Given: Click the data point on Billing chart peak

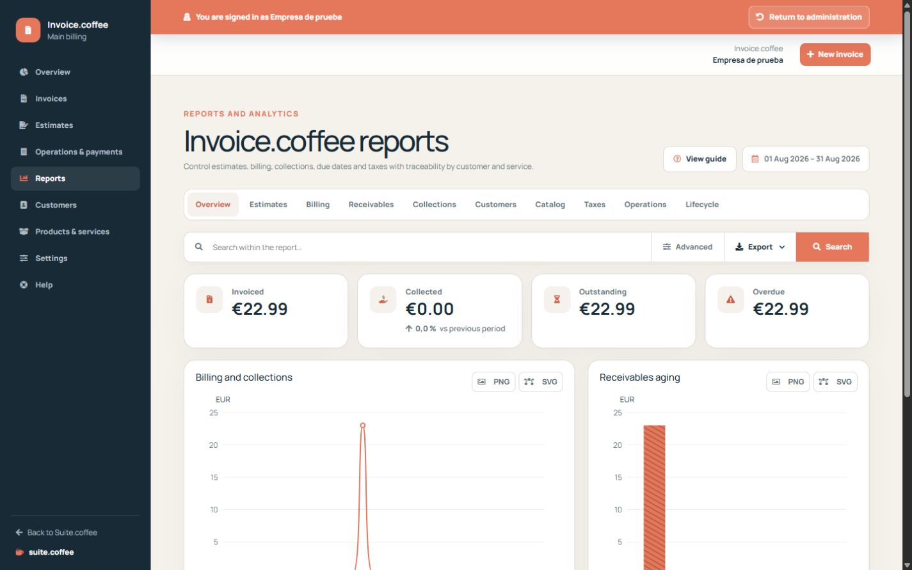Looking at the screenshot, I should pyautogui.click(x=363, y=425).
